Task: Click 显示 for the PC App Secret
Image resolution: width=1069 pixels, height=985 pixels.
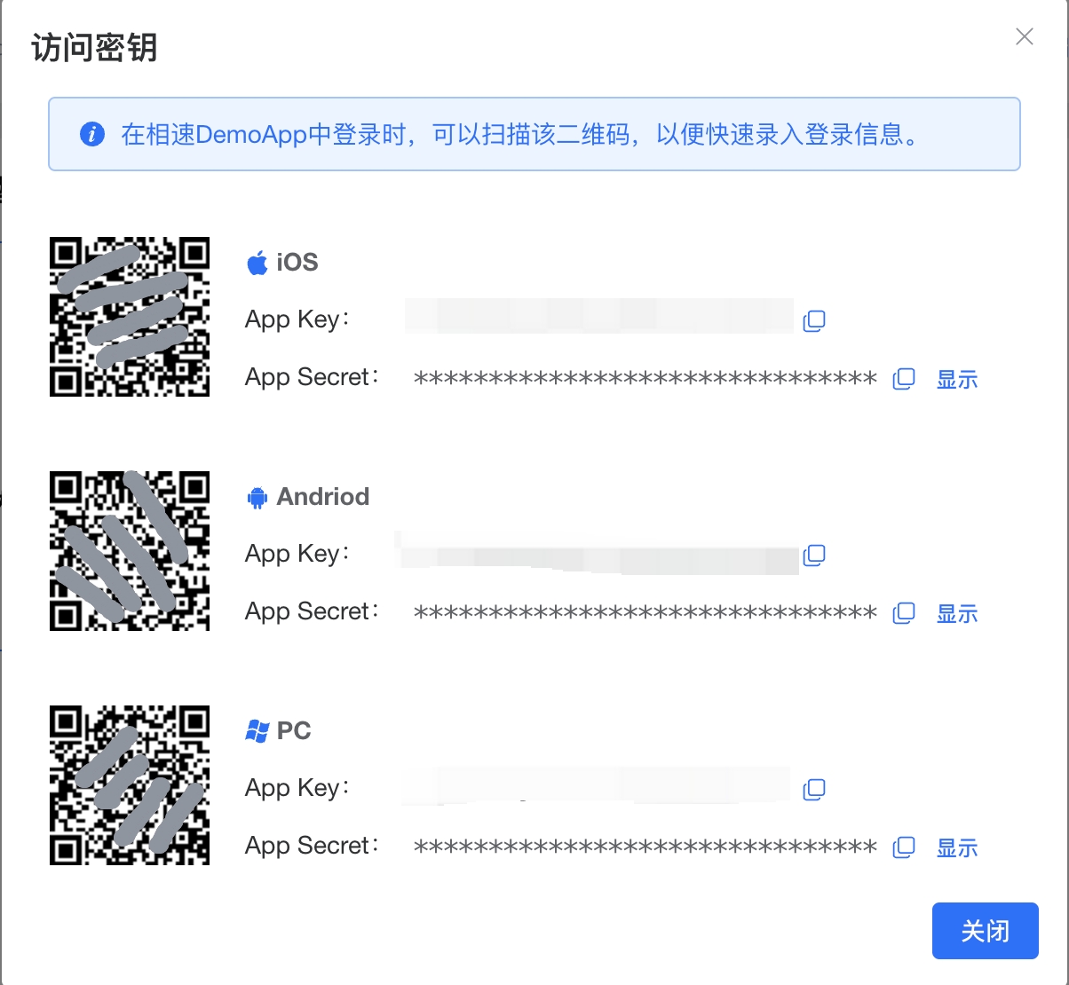Action: coord(957,848)
